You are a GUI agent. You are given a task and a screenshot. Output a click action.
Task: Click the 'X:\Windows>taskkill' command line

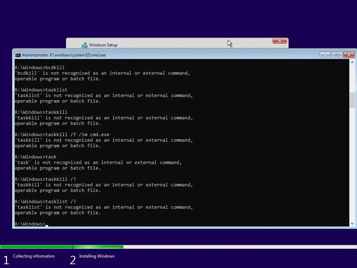(x=41, y=112)
